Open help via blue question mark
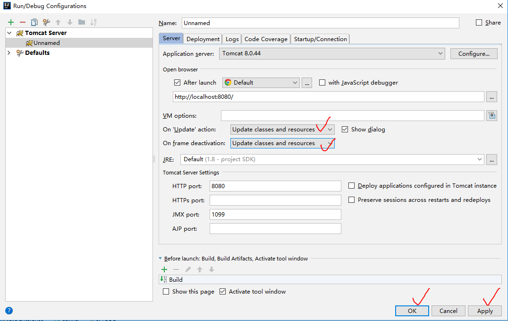This screenshot has width=508, height=321. pos(9,311)
